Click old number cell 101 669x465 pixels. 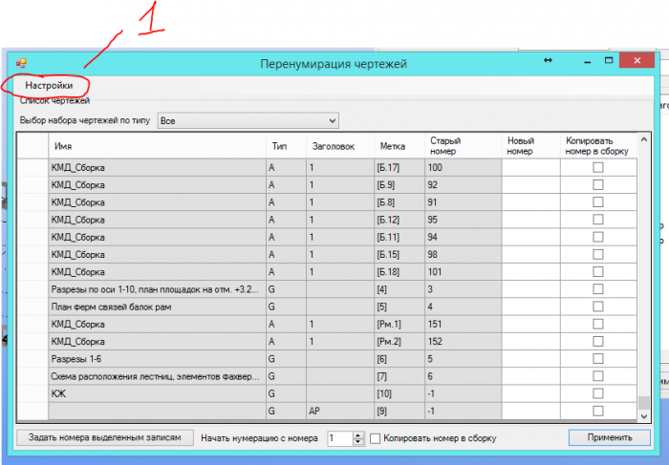463,272
